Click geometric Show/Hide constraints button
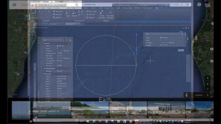This screenshot has height=124, width=221. coord(58,11)
